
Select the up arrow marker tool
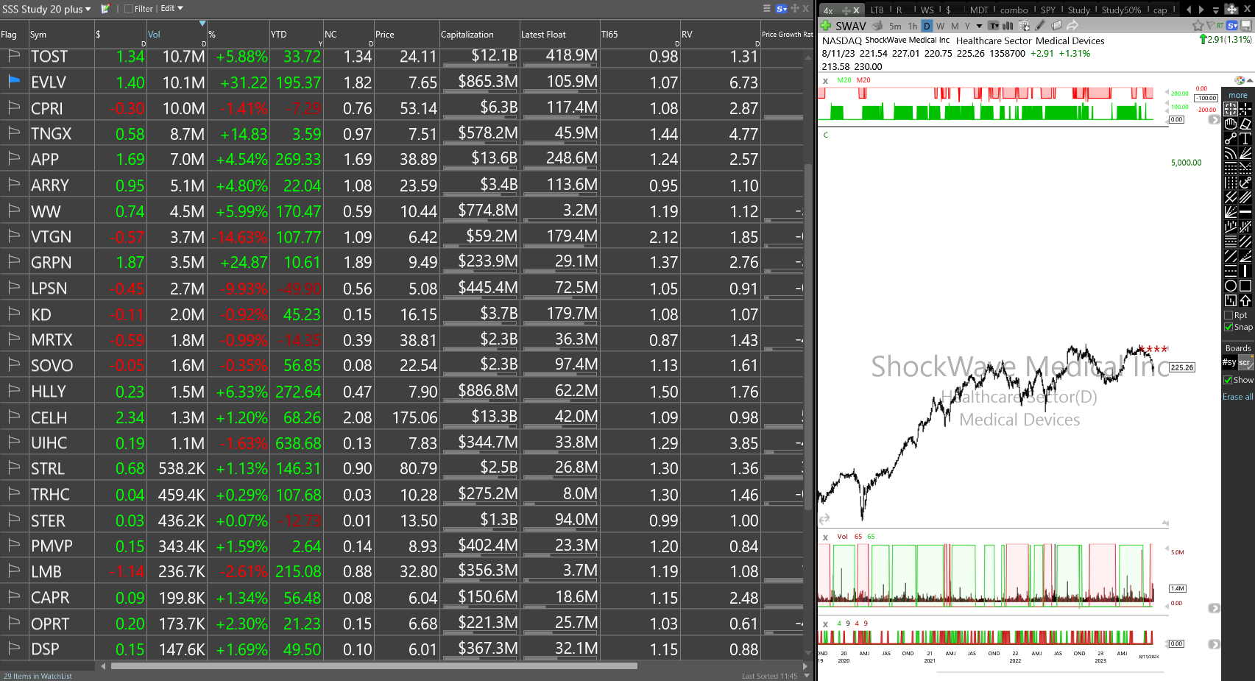coord(1245,301)
